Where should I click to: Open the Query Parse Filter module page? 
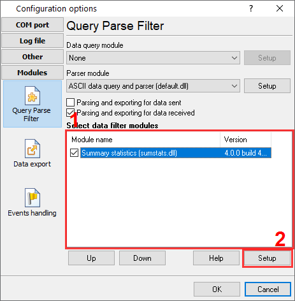[32, 104]
